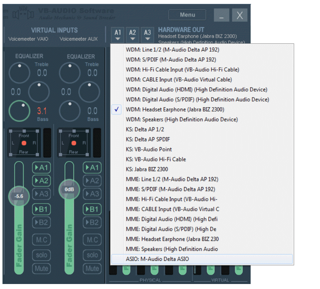Minimize the Voicemeeter window
The width and height of the screenshot is (320, 289).
click(221, 15)
